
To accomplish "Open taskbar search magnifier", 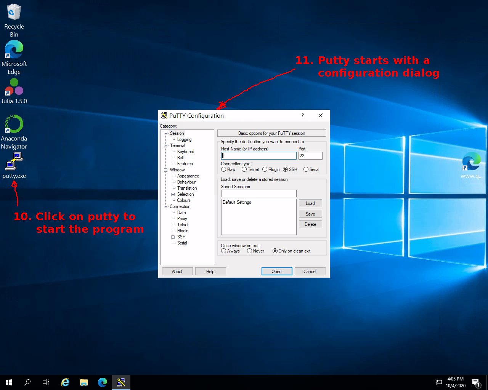I will point(27,382).
